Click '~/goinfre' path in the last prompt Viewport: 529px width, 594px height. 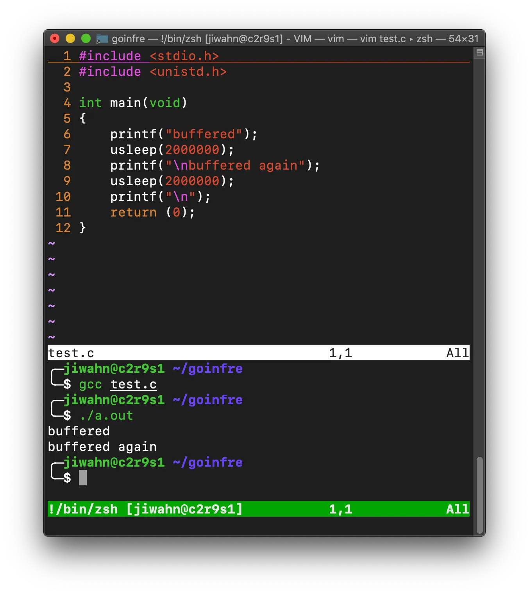click(207, 462)
